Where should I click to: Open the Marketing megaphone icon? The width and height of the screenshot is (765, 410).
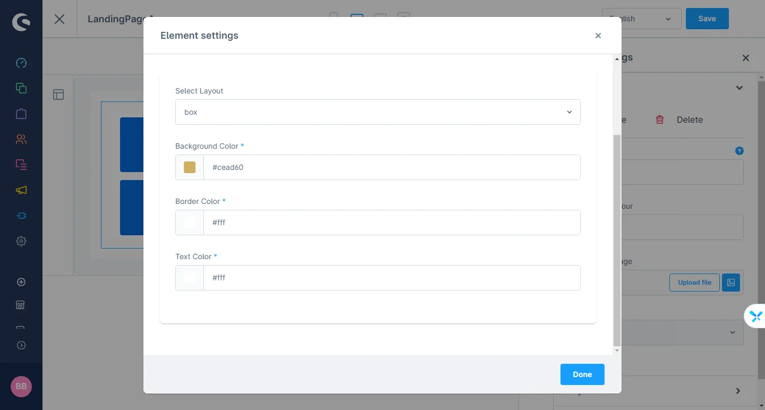21,190
